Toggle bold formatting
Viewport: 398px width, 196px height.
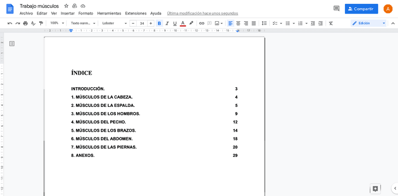[159, 23]
